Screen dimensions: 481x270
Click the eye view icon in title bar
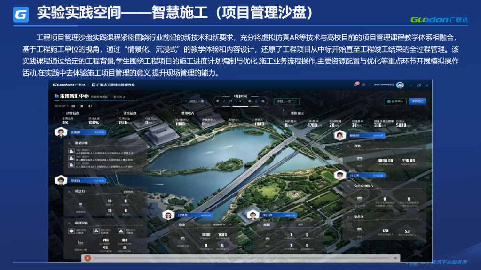pos(363,85)
